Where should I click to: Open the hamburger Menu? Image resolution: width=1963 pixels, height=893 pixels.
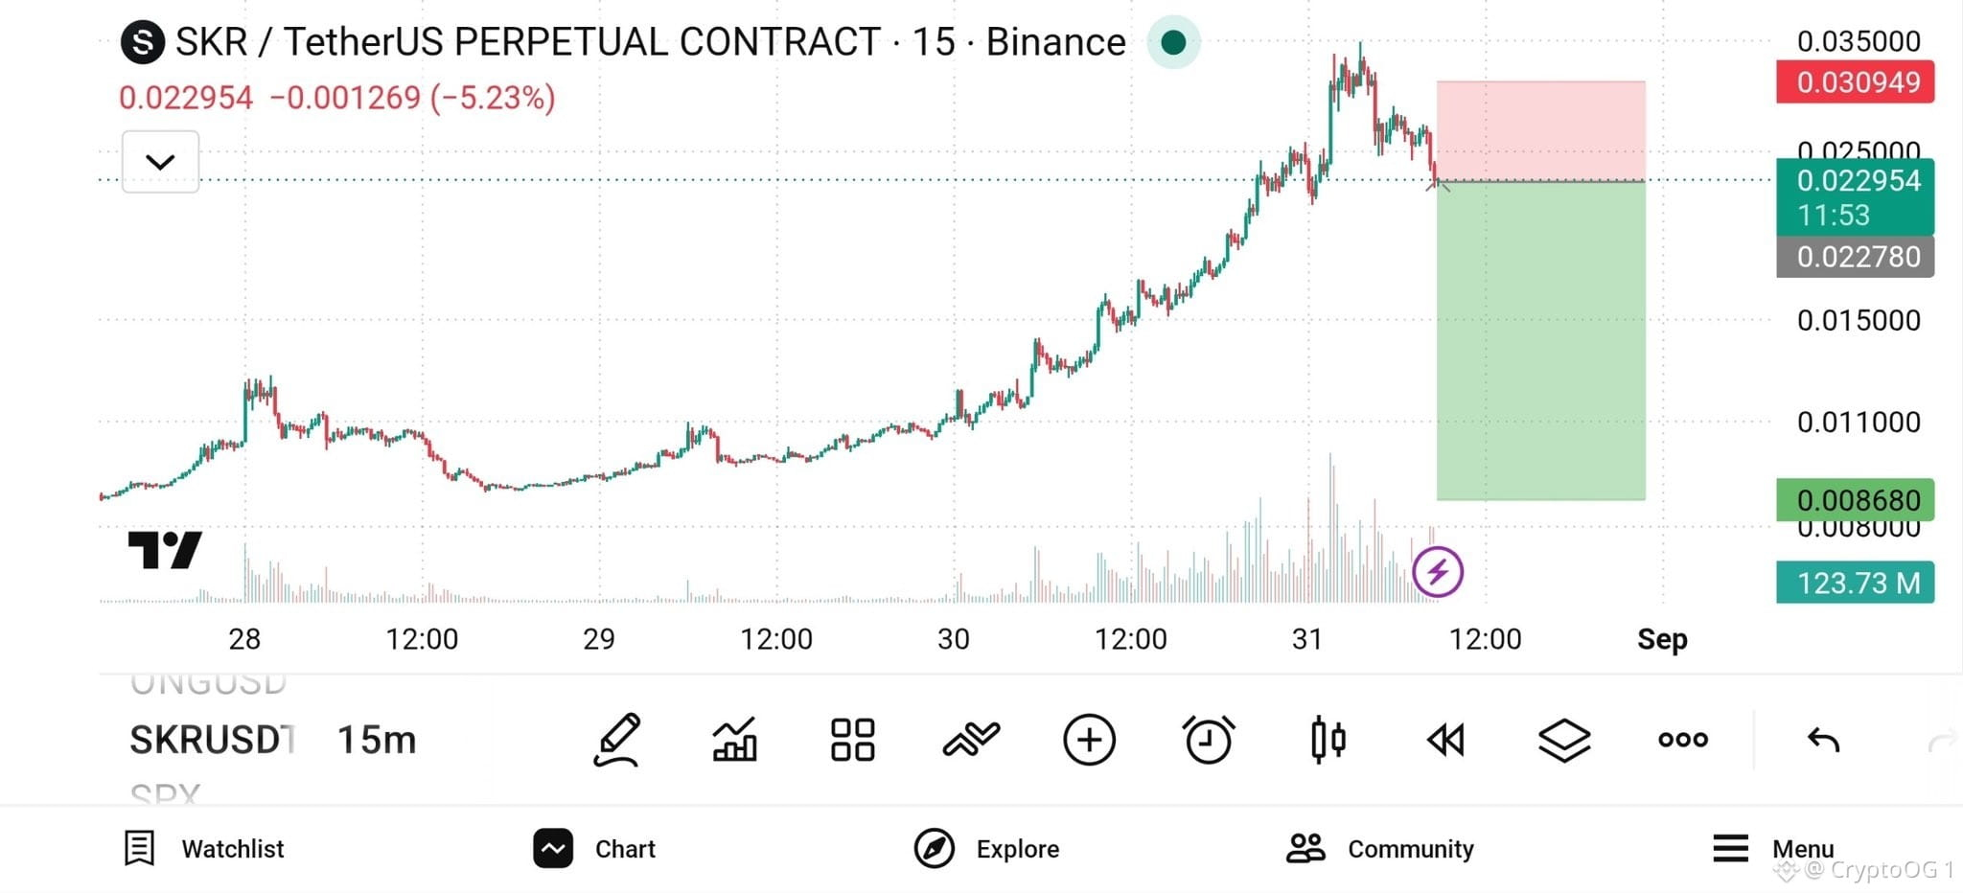point(1773,849)
